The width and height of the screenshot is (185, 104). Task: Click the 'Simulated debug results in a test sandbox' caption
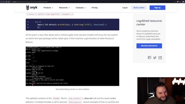(73, 89)
